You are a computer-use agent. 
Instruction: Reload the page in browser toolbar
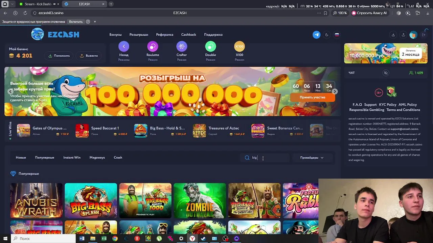25,13
